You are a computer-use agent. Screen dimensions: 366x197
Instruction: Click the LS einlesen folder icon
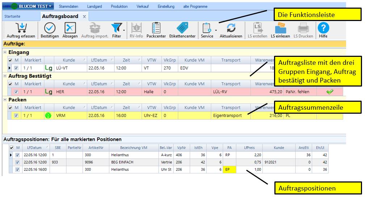(280, 29)
